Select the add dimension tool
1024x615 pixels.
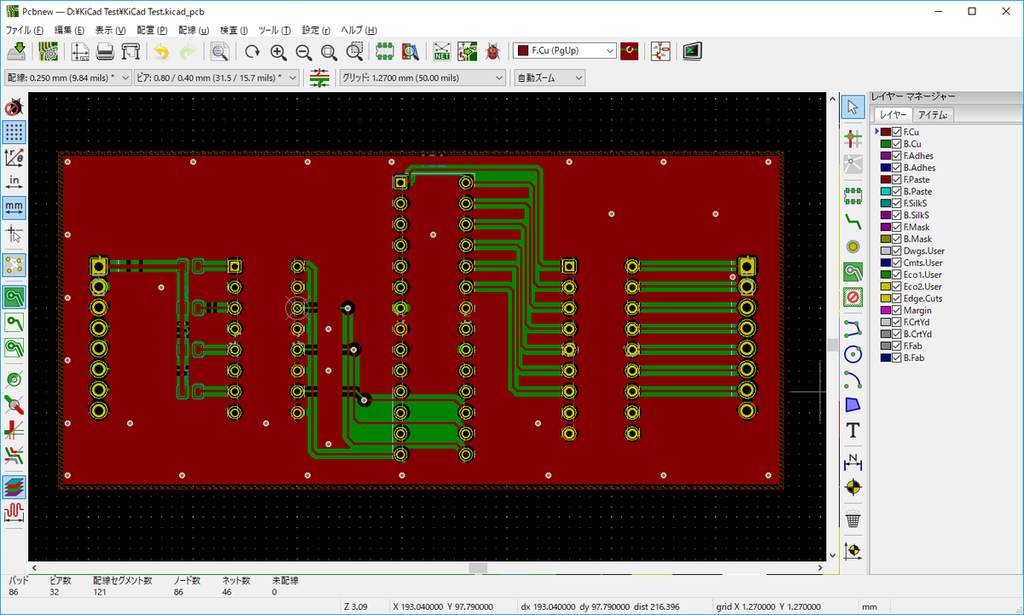[852, 461]
